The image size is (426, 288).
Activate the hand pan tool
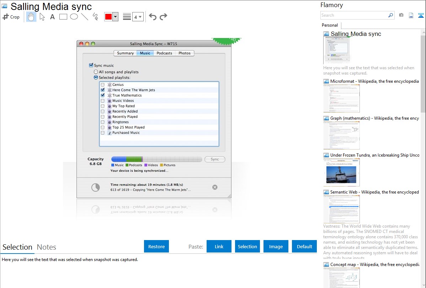pyautogui.click(x=31, y=17)
